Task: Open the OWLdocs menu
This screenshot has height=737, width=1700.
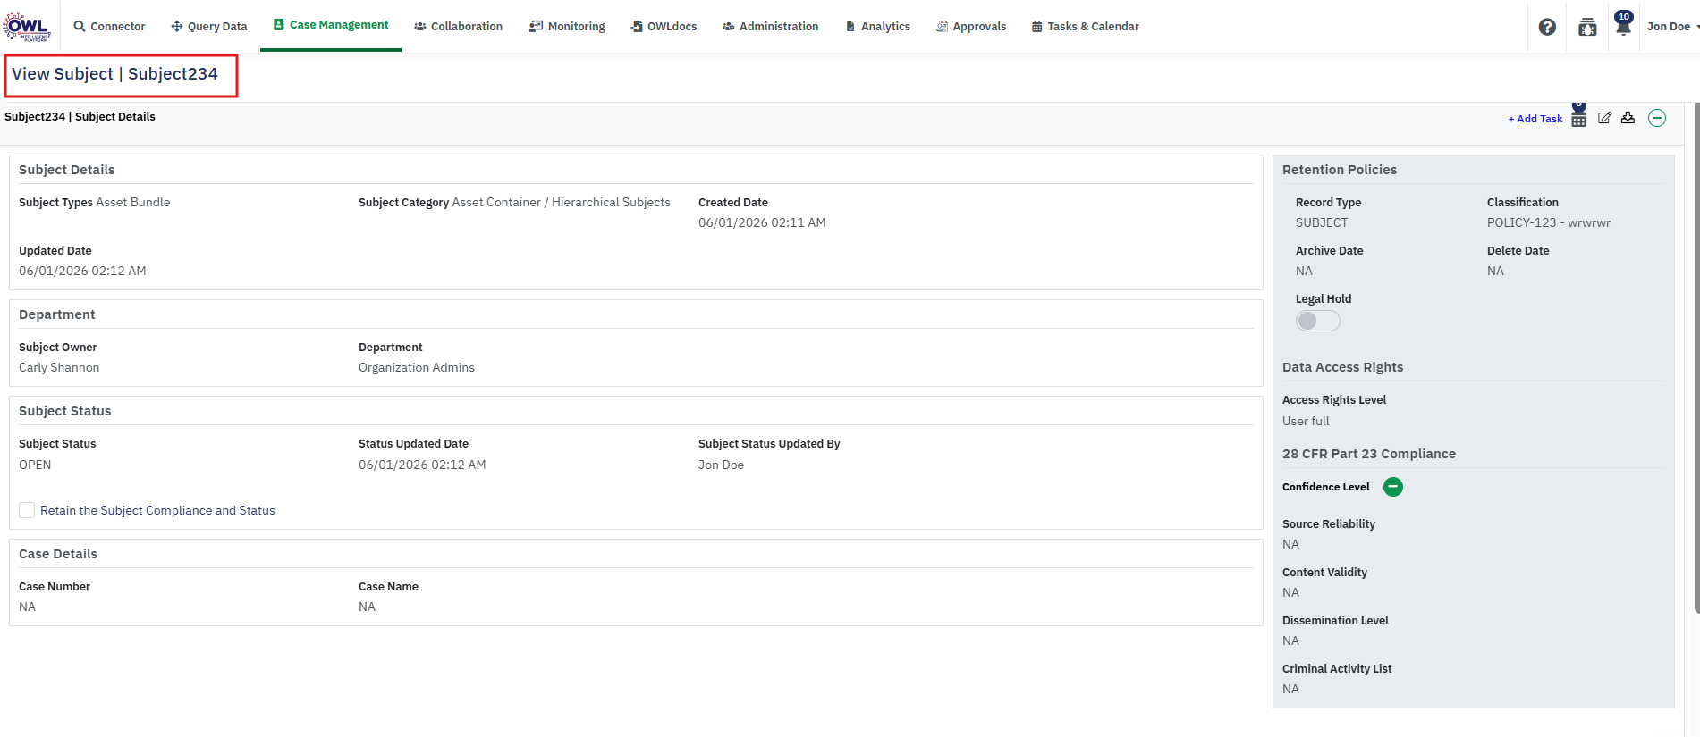Action: [664, 27]
